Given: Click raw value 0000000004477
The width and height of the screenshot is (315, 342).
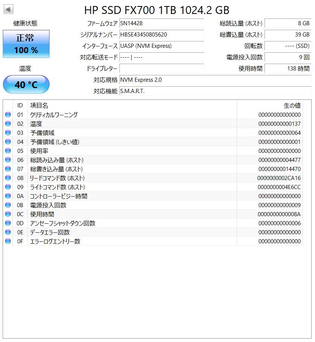Looking at the screenshot, I should 280,160.
